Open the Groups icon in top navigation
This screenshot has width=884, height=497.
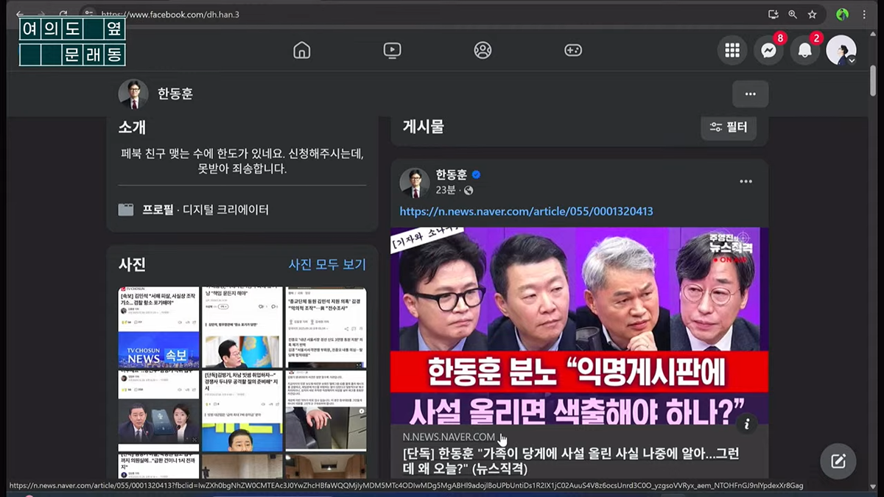click(x=483, y=50)
